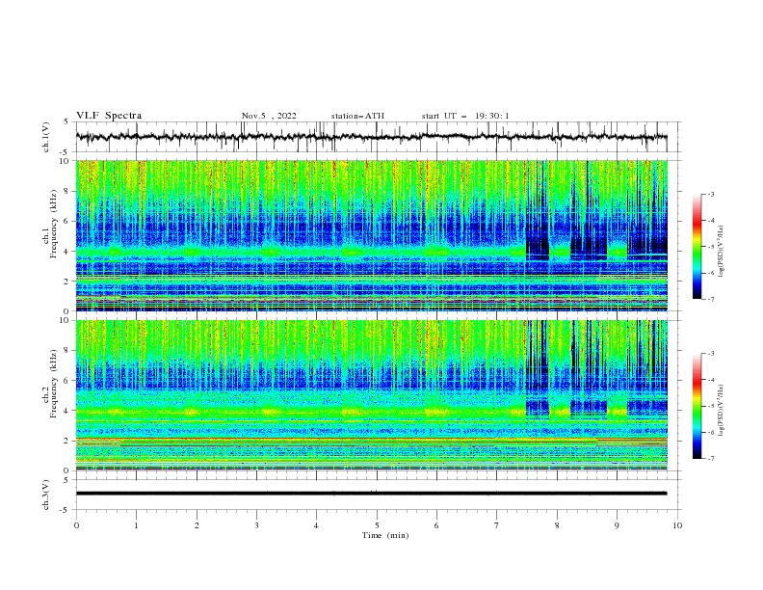763x590 pixels.
Task: Click the ch.2 color bar 'log(PSD)(V²/Hz)' label
Action: click(722, 411)
